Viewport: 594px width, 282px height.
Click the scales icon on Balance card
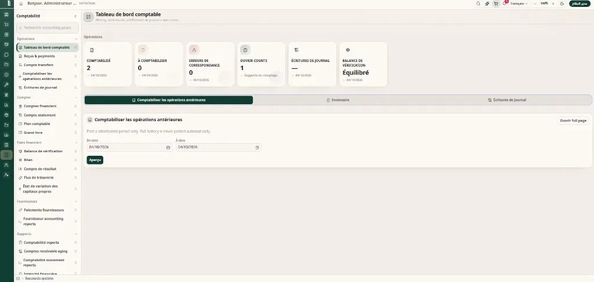tap(348, 50)
